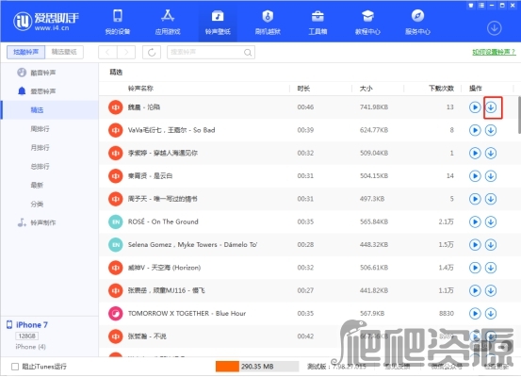This screenshot has height=377, width=521.
Task: Click the 128GB storage badge
Action: (x=27, y=336)
